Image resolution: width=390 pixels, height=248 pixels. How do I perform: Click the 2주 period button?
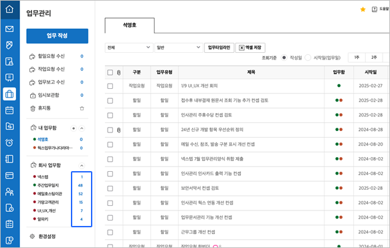tap(374, 57)
